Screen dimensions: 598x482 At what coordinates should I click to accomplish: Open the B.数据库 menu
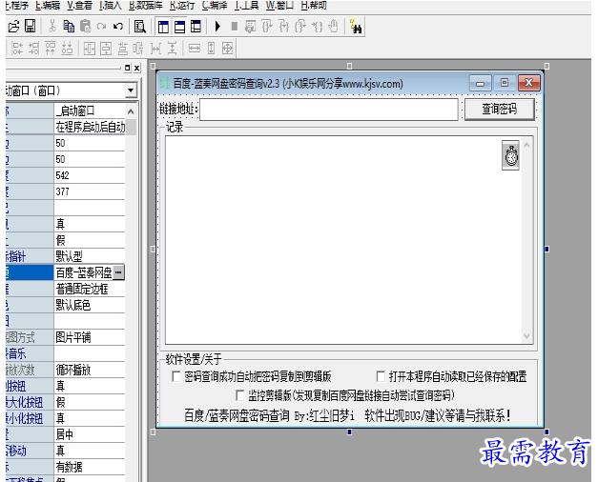pos(146,5)
